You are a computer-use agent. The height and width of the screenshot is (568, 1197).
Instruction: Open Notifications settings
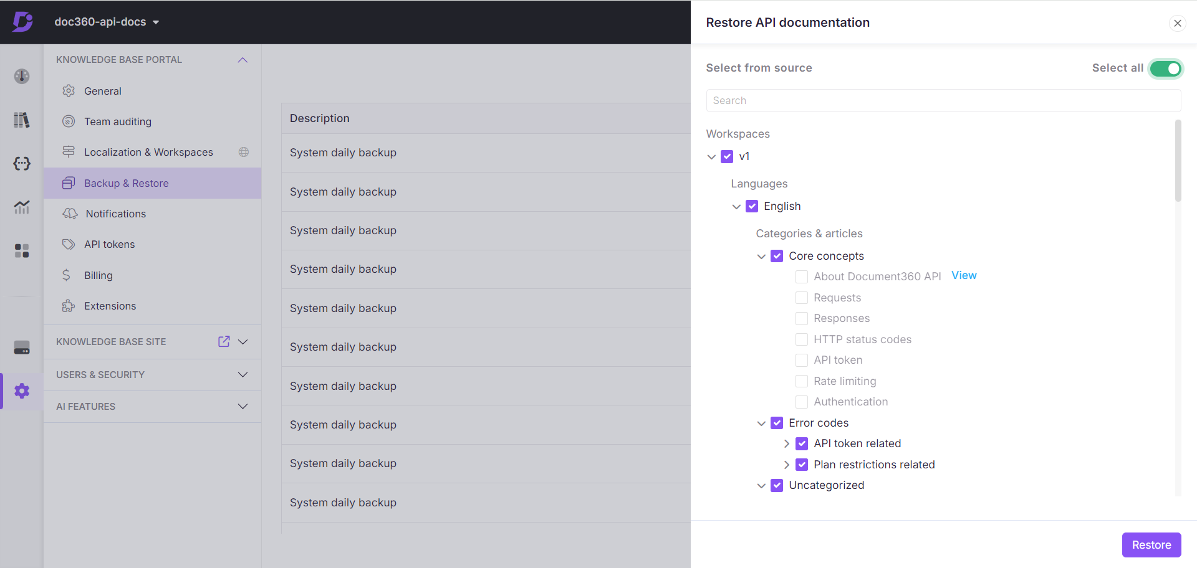coord(153,214)
